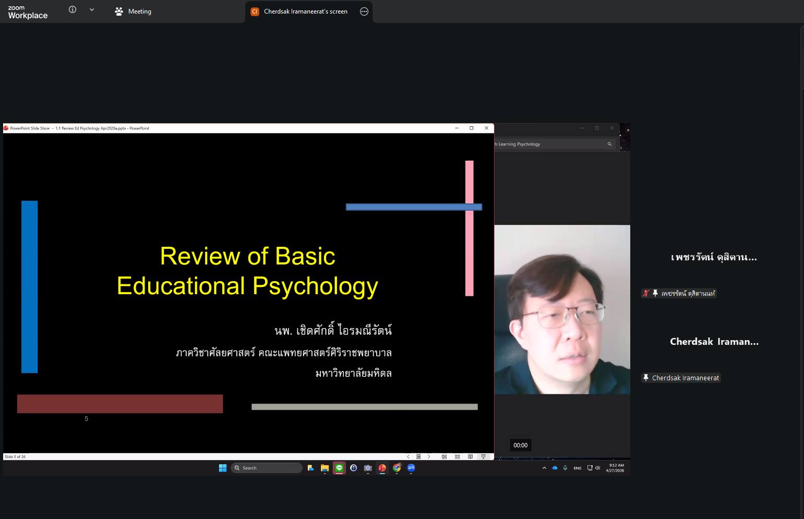Click the Windows taskbar Search box

pyautogui.click(x=267, y=468)
